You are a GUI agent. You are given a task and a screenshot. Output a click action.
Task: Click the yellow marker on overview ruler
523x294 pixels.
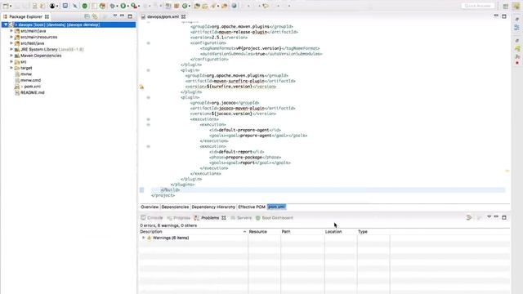tap(507, 171)
